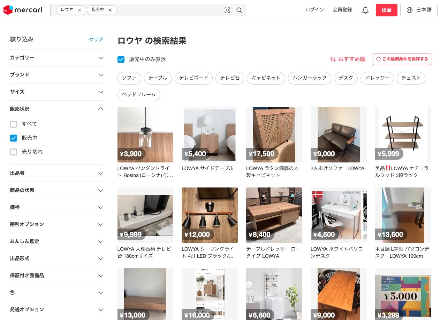This screenshot has height=320, width=440.
Task: Toggle 販売中のみ表示 checkbox
Action: tap(121, 59)
